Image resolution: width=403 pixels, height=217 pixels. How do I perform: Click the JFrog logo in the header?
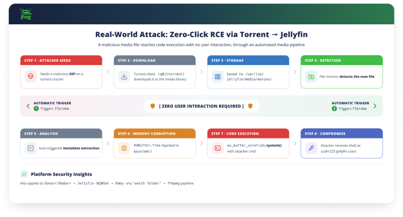pos(26,14)
